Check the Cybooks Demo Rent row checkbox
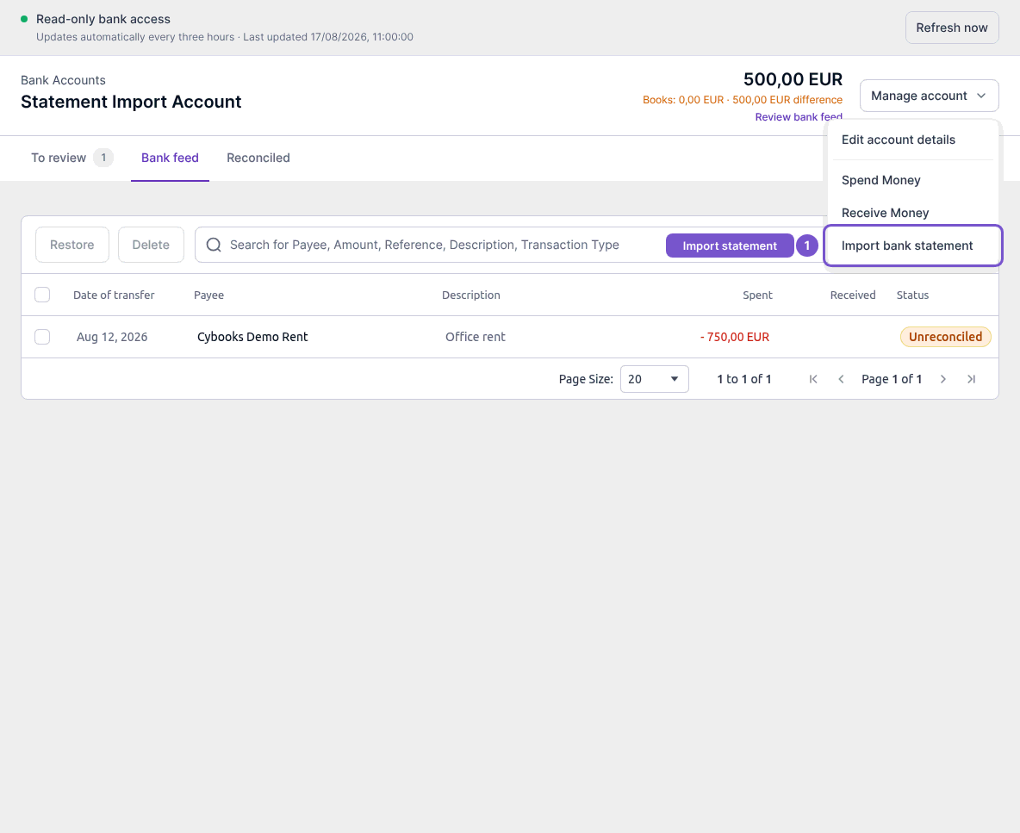This screenshot has width=1020, height=833. pos(42,337)
